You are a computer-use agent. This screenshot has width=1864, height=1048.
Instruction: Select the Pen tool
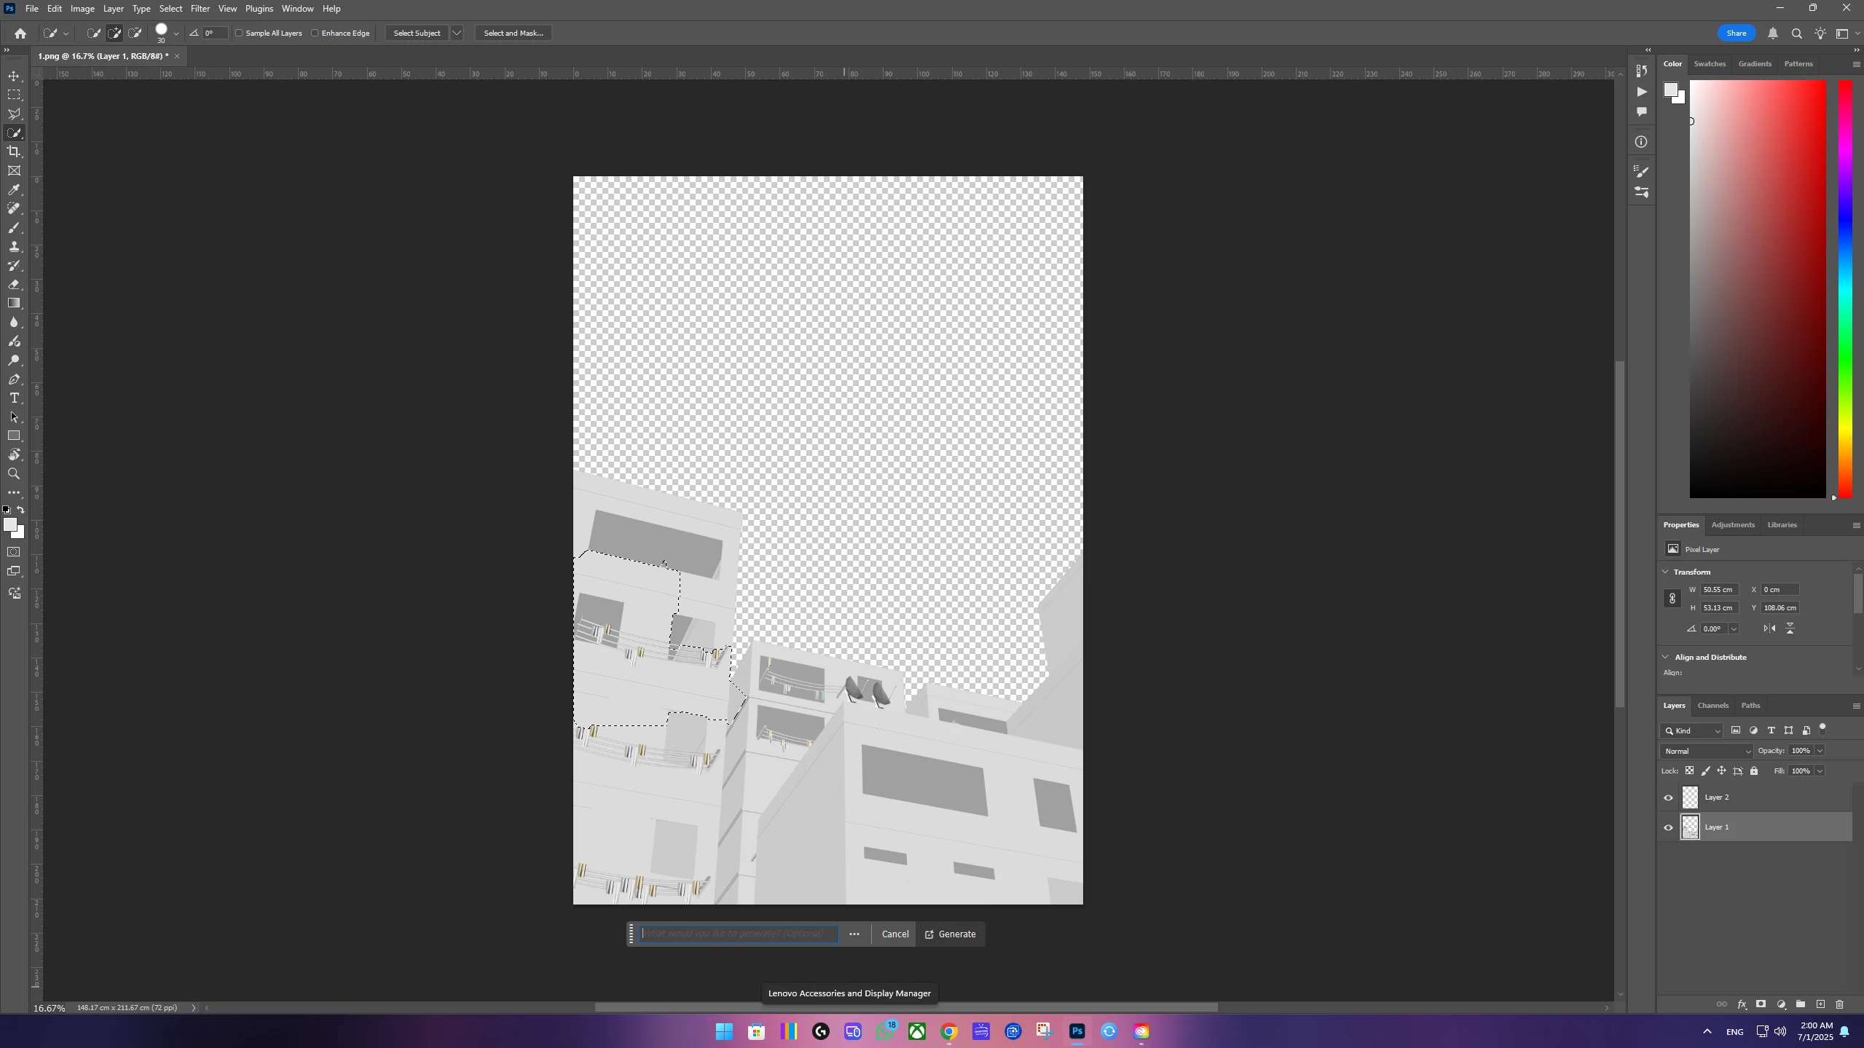tap(14, 379)
